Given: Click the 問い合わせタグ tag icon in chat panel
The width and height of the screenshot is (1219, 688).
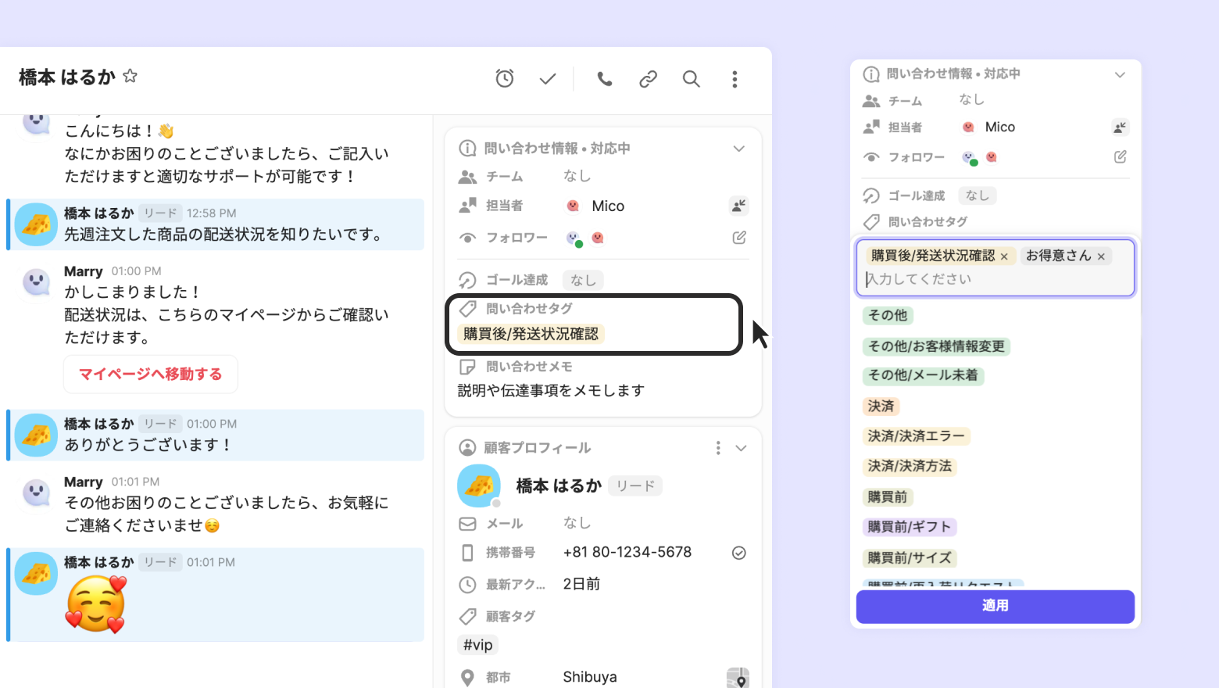Looking at the screenshot, I should point(467,308).
